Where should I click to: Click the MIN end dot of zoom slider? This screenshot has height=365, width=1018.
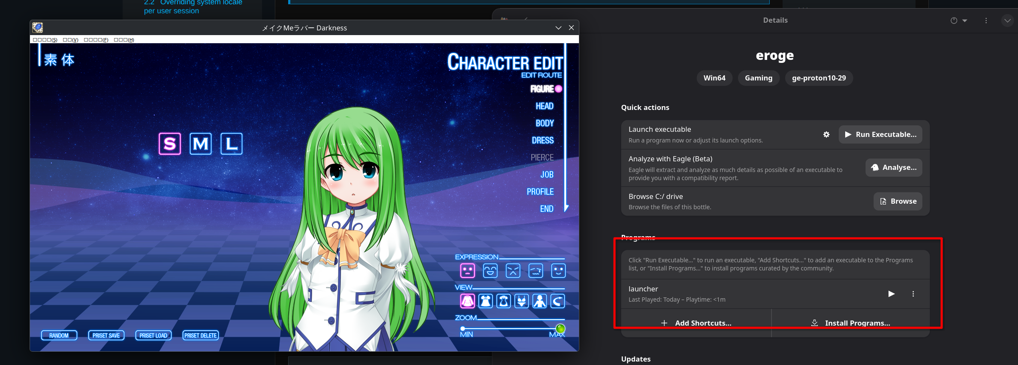(x=463, y=329)
